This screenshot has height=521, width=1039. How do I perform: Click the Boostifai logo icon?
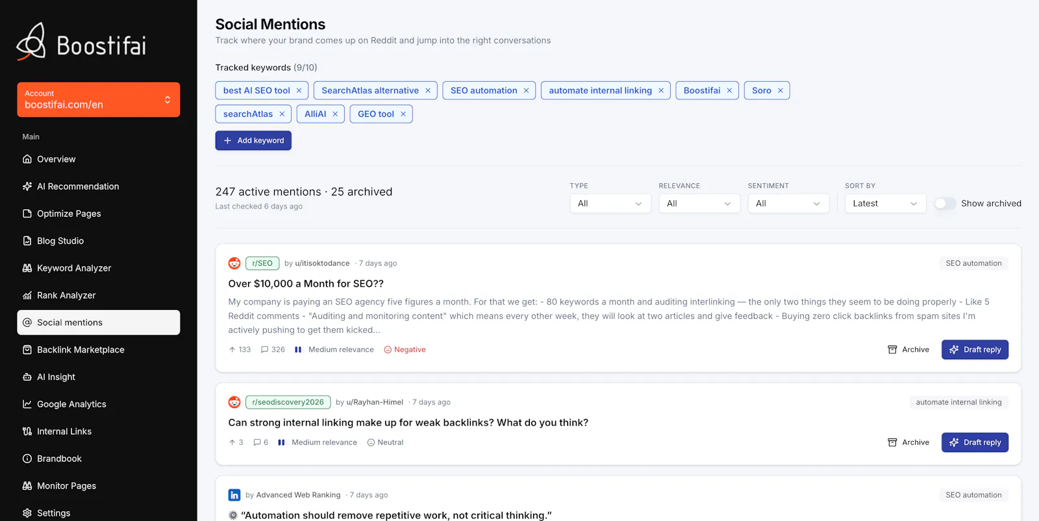pyautogui.click(x=31, y=42)
